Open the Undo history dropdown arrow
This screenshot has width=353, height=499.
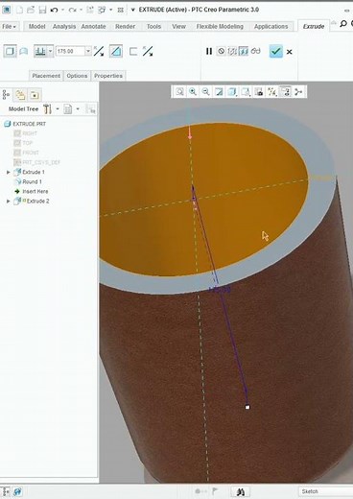tap(62, 11)
